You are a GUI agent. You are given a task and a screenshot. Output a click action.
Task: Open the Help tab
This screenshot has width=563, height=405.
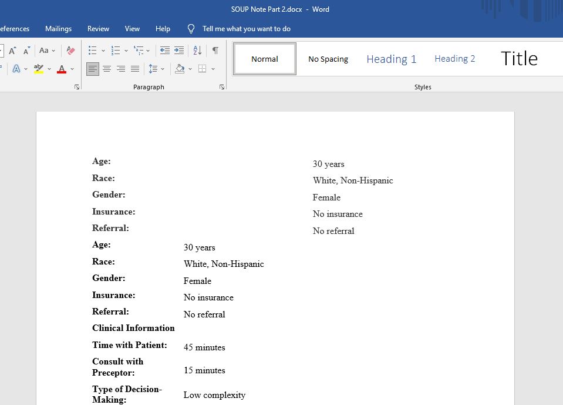coord(163,29)
